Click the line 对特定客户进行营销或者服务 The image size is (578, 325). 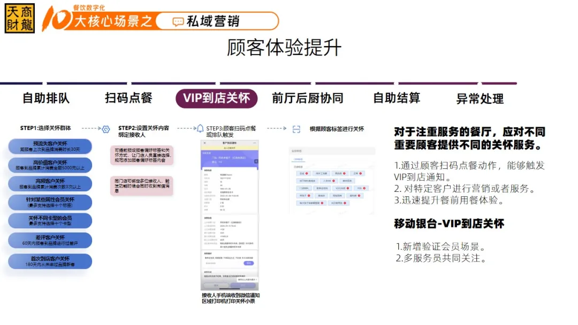pyautogui.click(x=465, y=189)
